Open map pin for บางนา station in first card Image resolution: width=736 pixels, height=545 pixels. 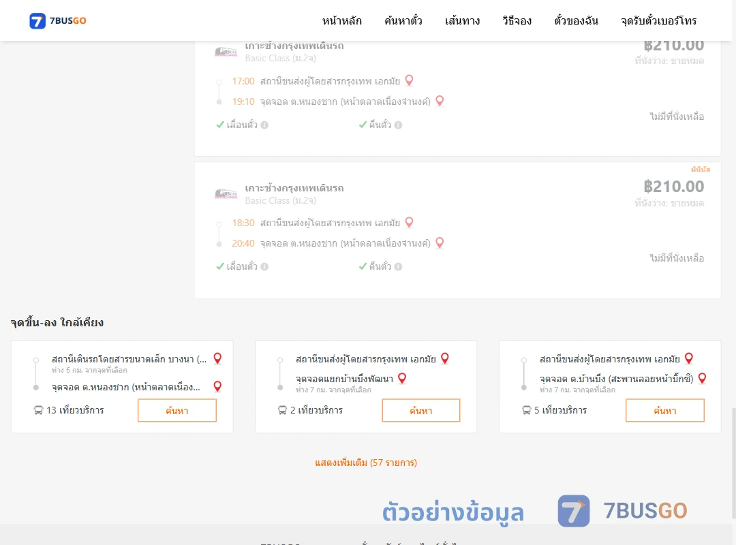pyautogui.click(x=217, y=358)
